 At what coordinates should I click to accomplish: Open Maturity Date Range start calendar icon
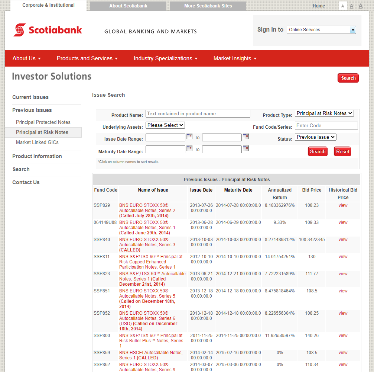[x=189, y=148]
